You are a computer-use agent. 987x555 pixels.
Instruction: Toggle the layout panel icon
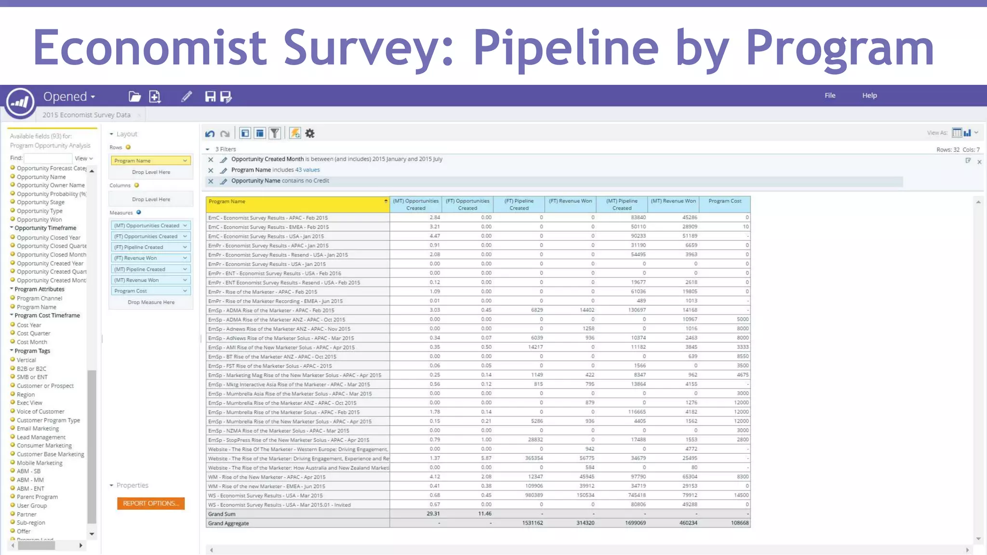tap(260, 133)
